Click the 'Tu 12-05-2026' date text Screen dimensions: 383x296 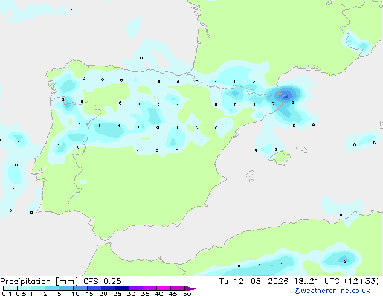[254, 282]
